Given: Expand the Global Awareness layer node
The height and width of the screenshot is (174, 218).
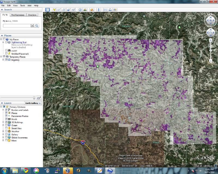Looking at the screenshot, I should tap(3, 137).
